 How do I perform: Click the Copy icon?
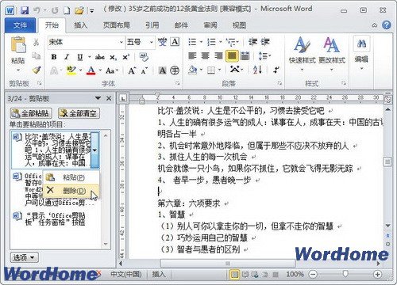(x=37, y=55)
